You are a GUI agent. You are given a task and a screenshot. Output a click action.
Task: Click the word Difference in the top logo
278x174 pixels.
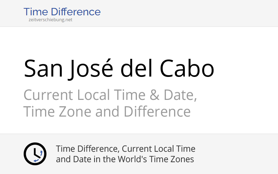tap(76, 12)
